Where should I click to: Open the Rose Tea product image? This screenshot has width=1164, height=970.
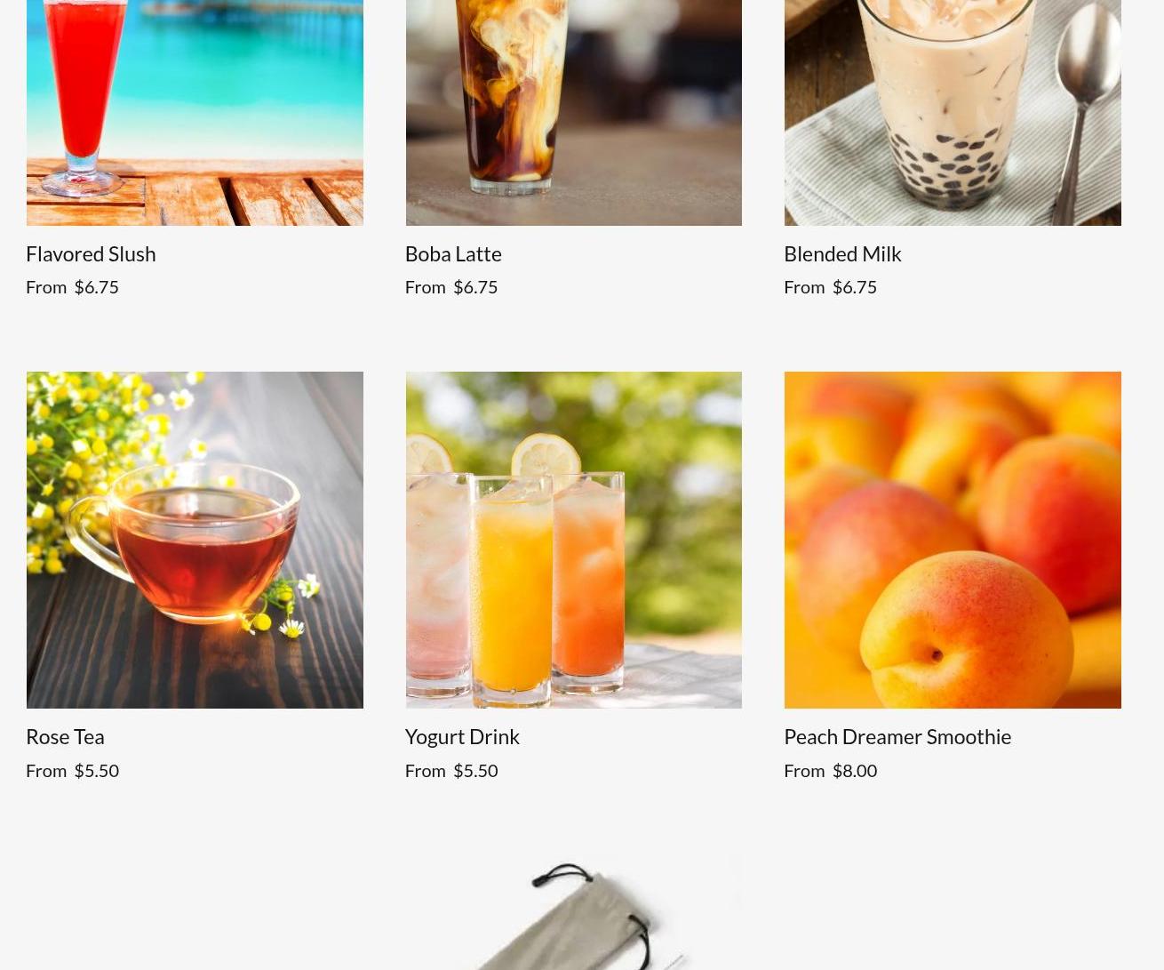tap(195, 540)
